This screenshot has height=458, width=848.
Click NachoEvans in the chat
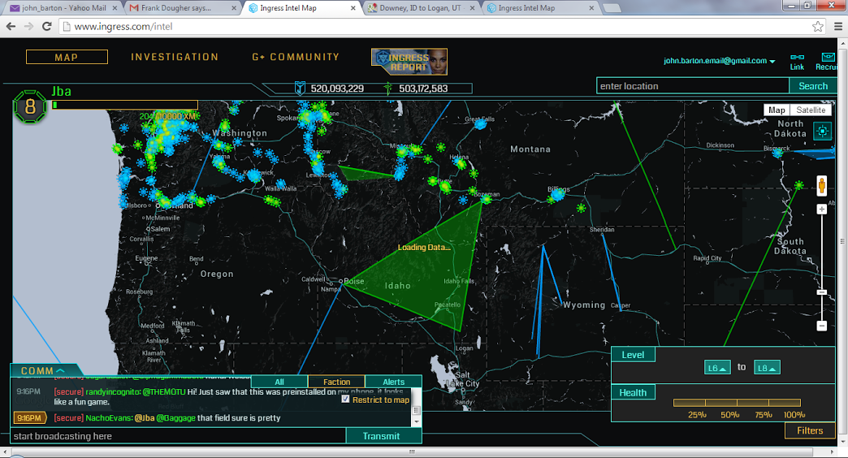tap(108, 417)
